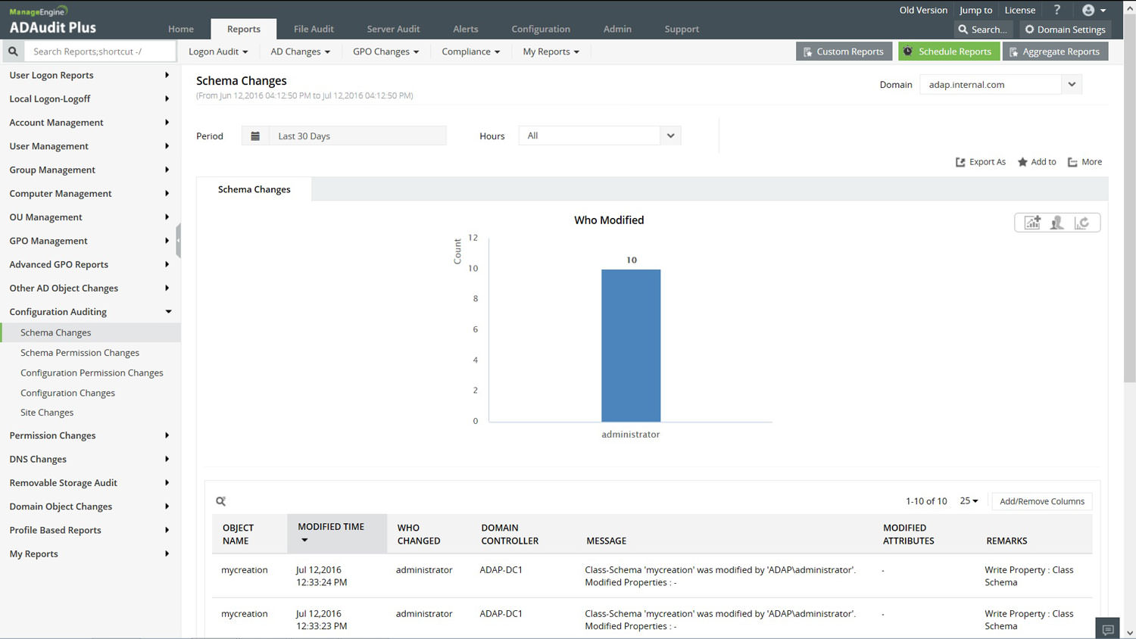Click the Add/Remove Columns button
This screenshot has height=639, width=1136.
coord(1041,501)
